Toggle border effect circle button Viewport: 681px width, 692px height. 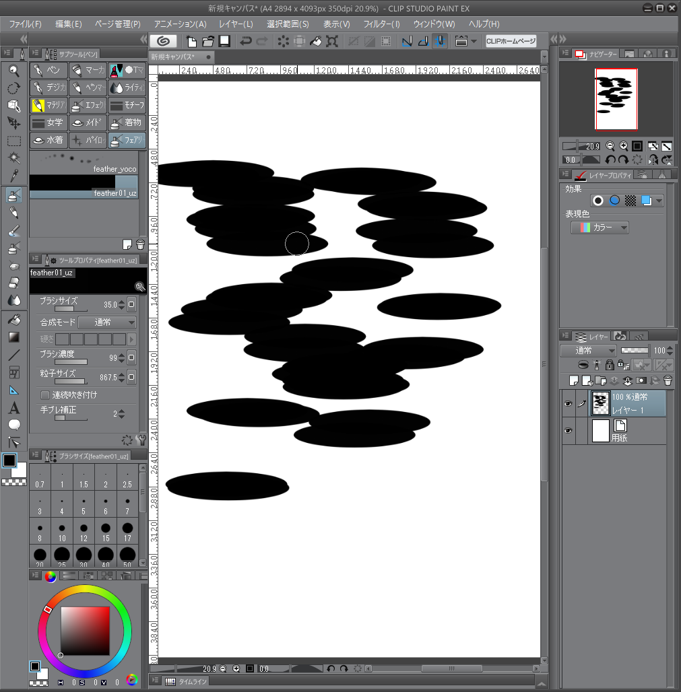598,201
